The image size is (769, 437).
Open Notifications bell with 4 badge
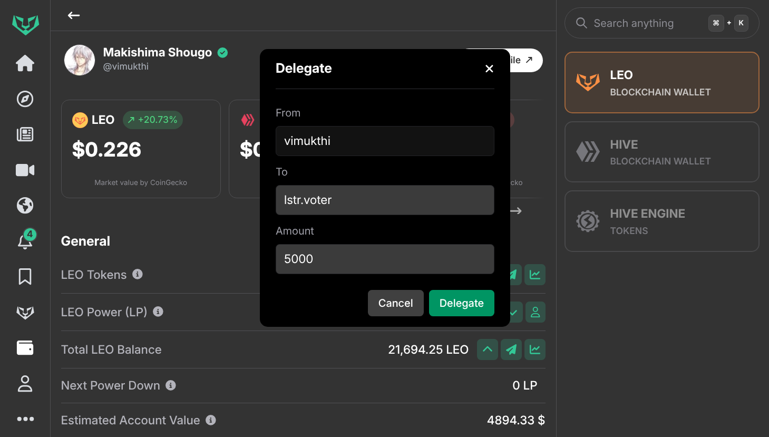(26, 240)
